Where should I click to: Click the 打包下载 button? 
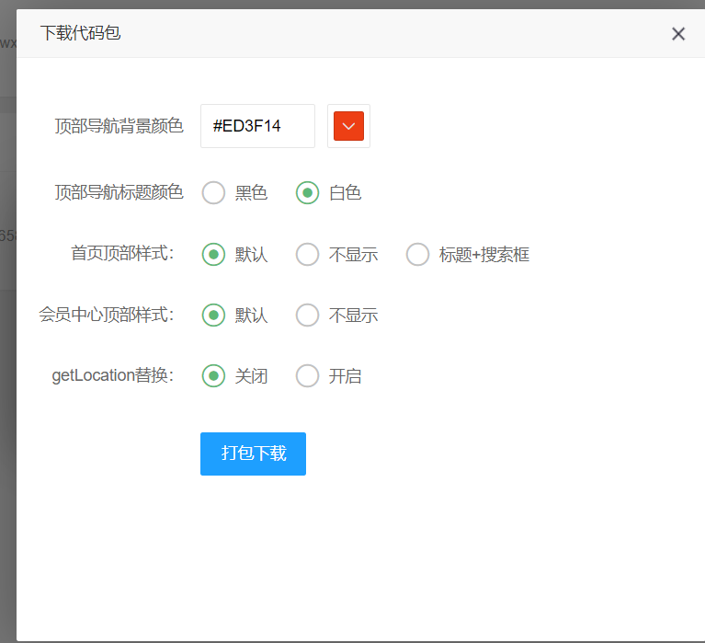(x=253, y=454)
